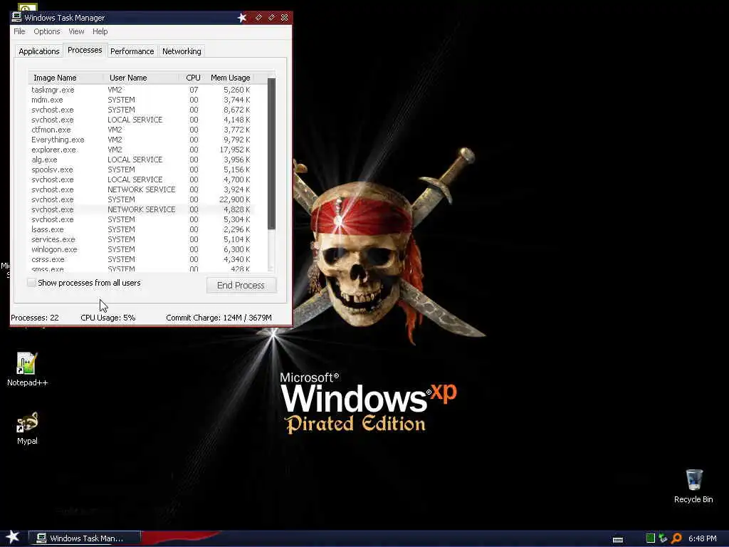Image resolution: width=729 pixels, height=547 pixels.
Task: Click the taskbar clock showing 6:48 PM
Action: point(703,538)
